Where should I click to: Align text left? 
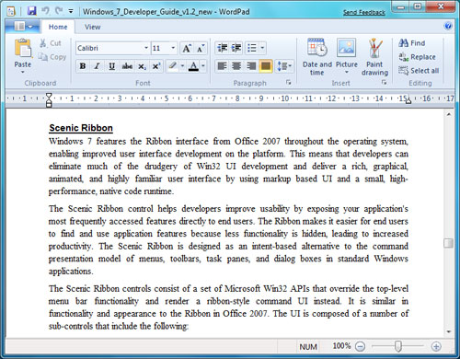(222, 66)
